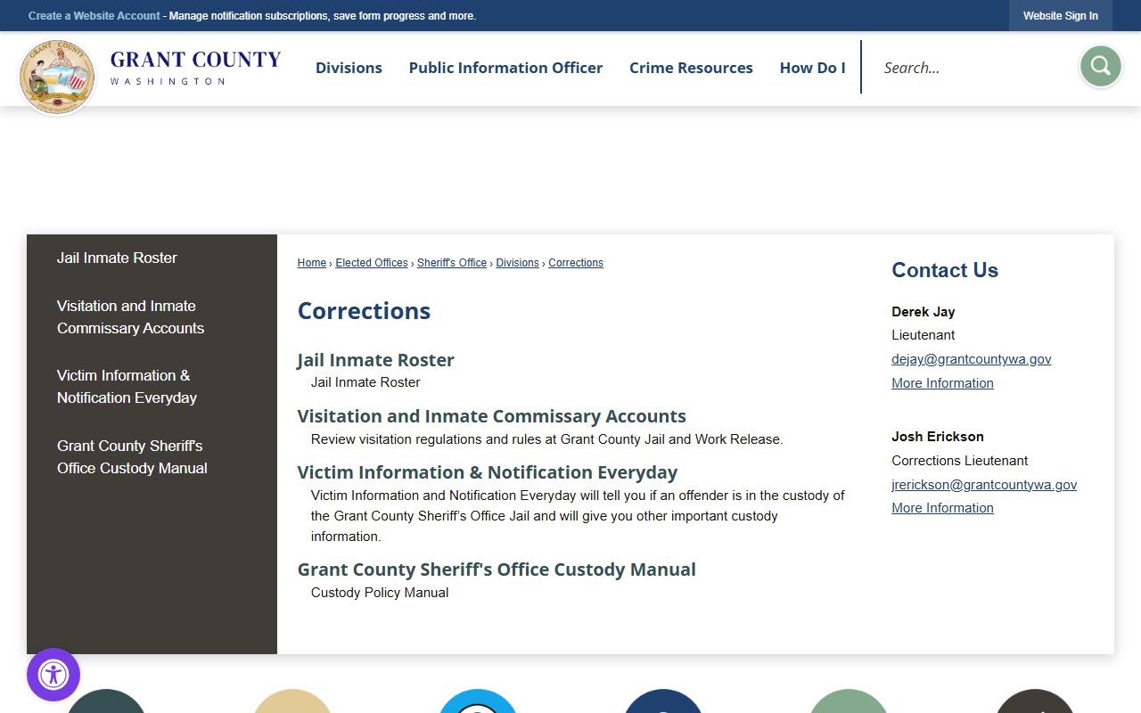
Task: Email dejay@grantcountywa.gov
Action: pos(972,359)
